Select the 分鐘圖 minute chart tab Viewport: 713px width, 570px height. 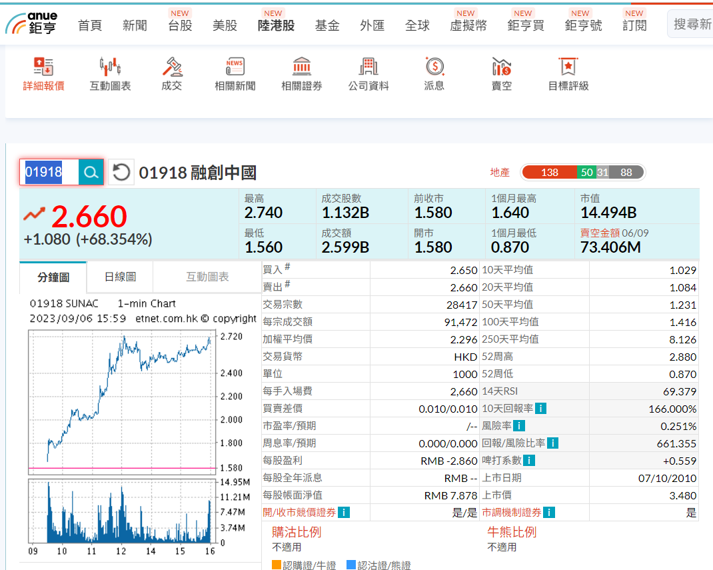(53, 277)
